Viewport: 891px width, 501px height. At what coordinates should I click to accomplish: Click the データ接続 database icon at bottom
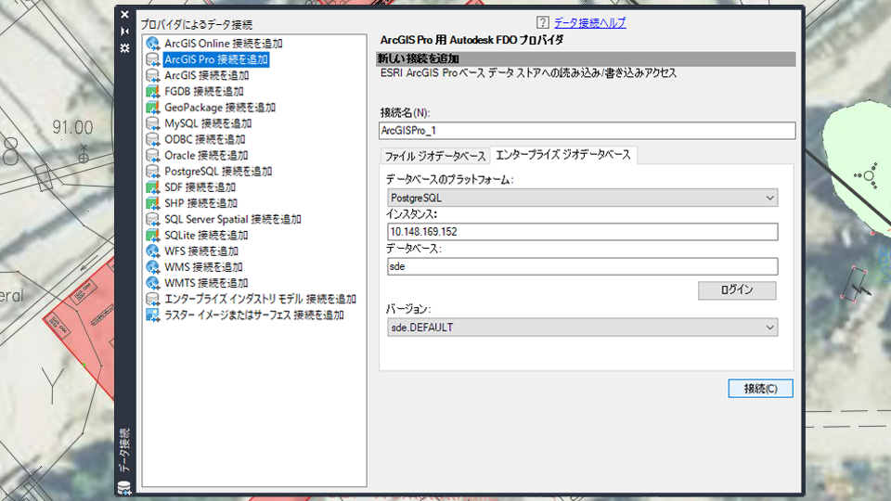tap(123, 487)
